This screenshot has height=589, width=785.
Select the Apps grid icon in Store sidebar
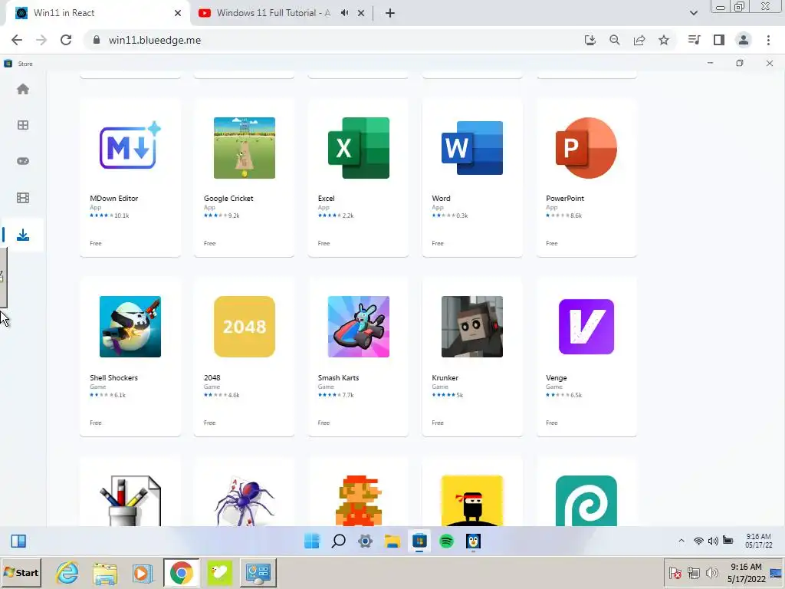[23, 125]
